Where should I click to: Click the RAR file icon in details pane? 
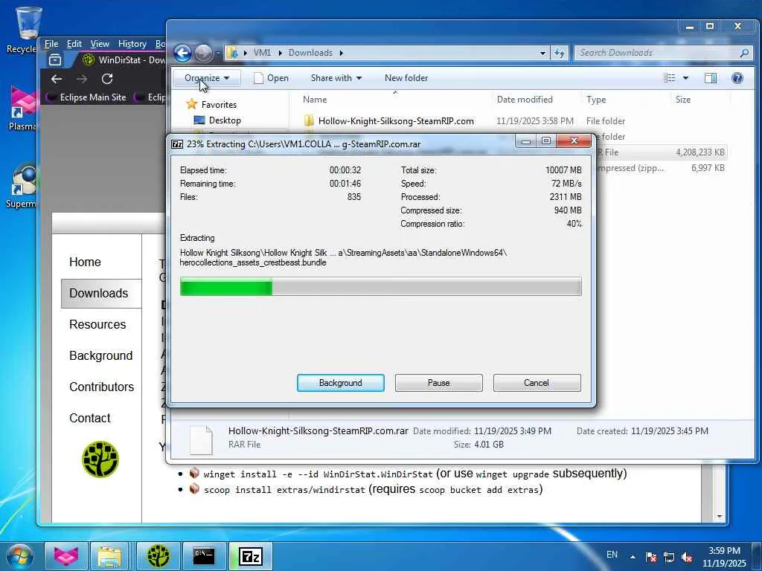coord(201,439)
